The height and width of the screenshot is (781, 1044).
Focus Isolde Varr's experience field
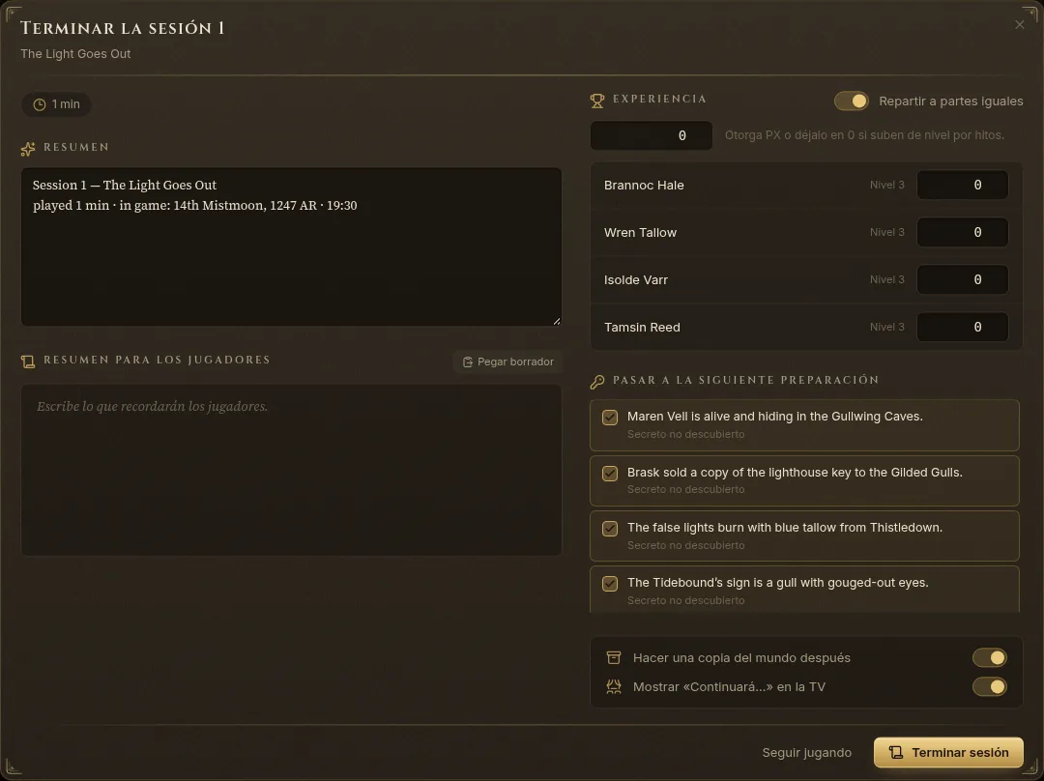pos(962,279)
